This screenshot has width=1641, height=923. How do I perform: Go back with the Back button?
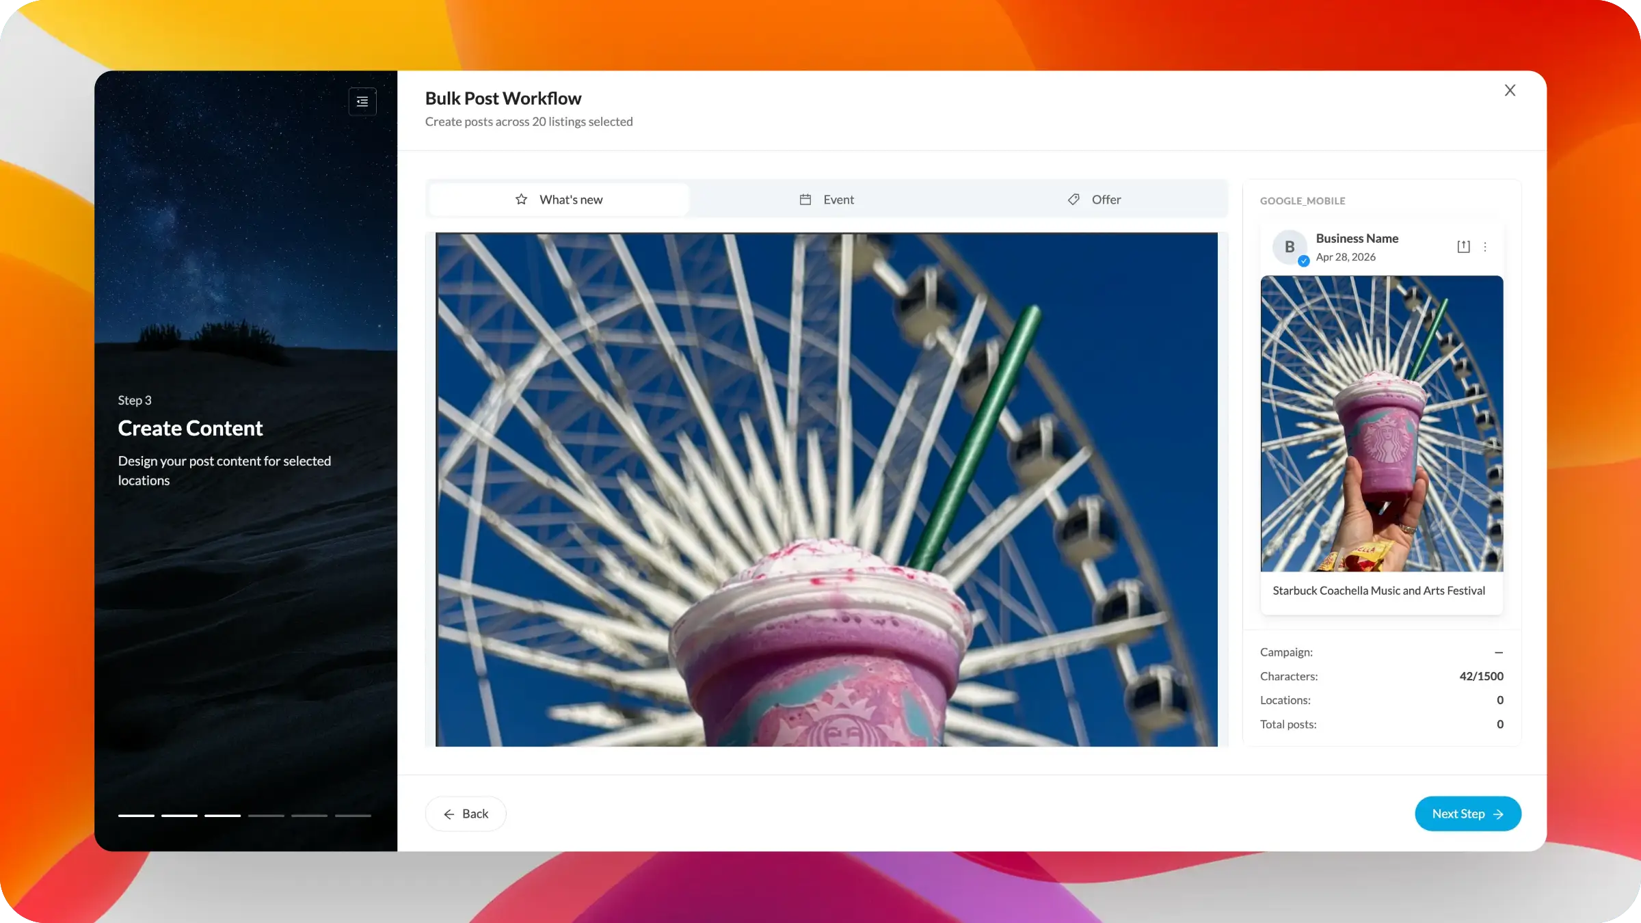tap(466, 814)
